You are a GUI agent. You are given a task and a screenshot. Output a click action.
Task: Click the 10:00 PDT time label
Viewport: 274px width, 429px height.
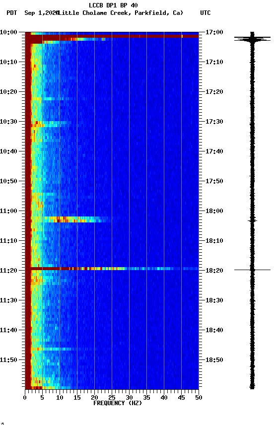tap(8, 32)
